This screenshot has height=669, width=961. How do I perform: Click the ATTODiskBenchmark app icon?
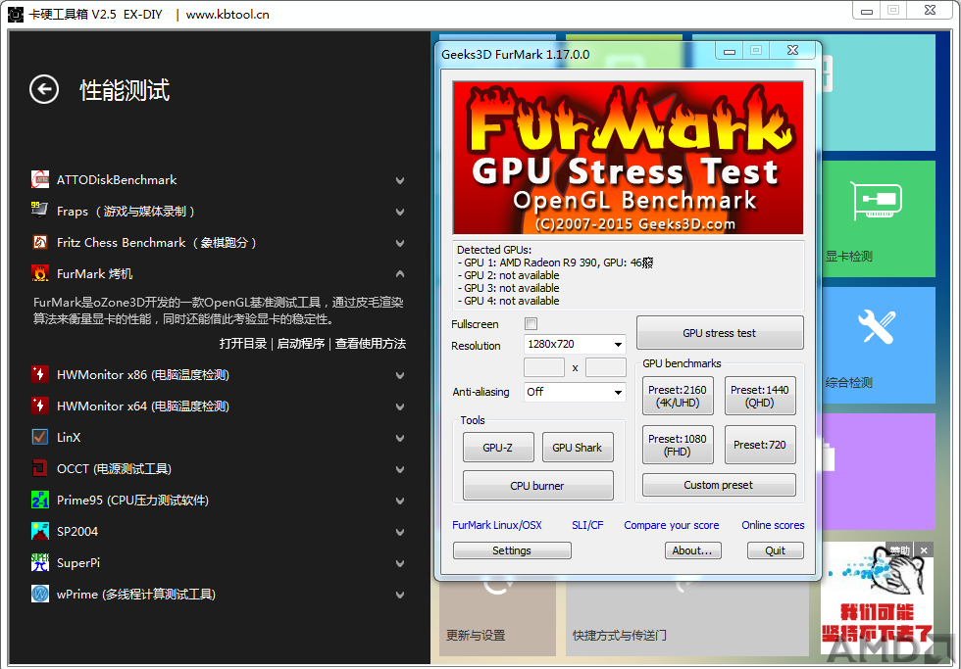click(40, 179)
